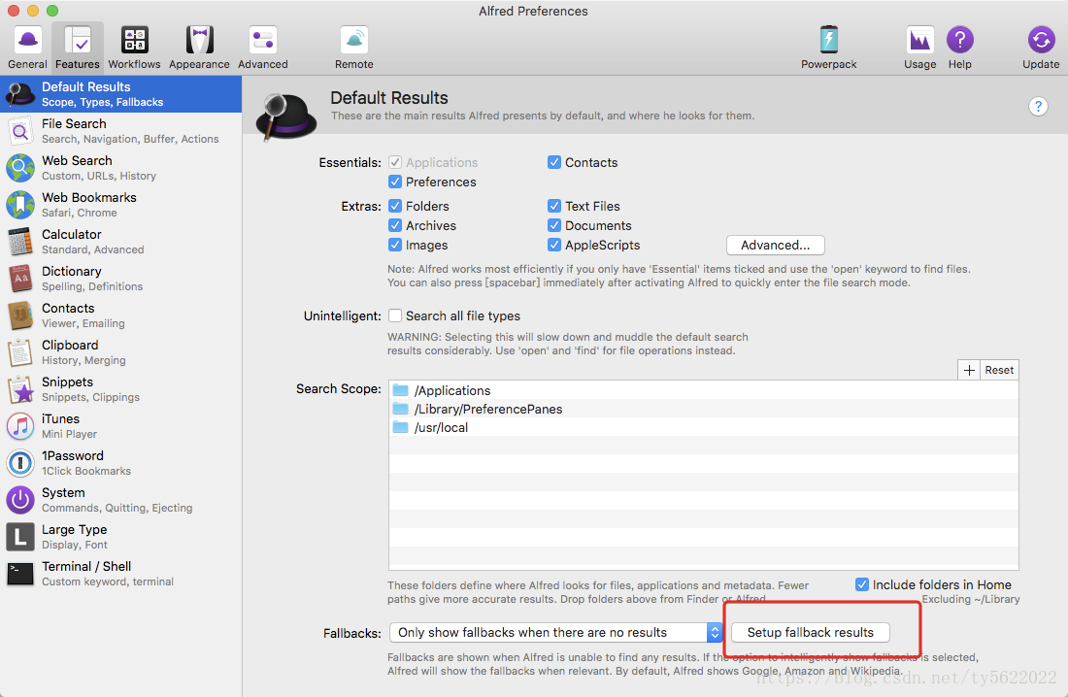This screenshot has width=1068, height=697.
Task: Click the Advanced... button
Action: (775, 246)
